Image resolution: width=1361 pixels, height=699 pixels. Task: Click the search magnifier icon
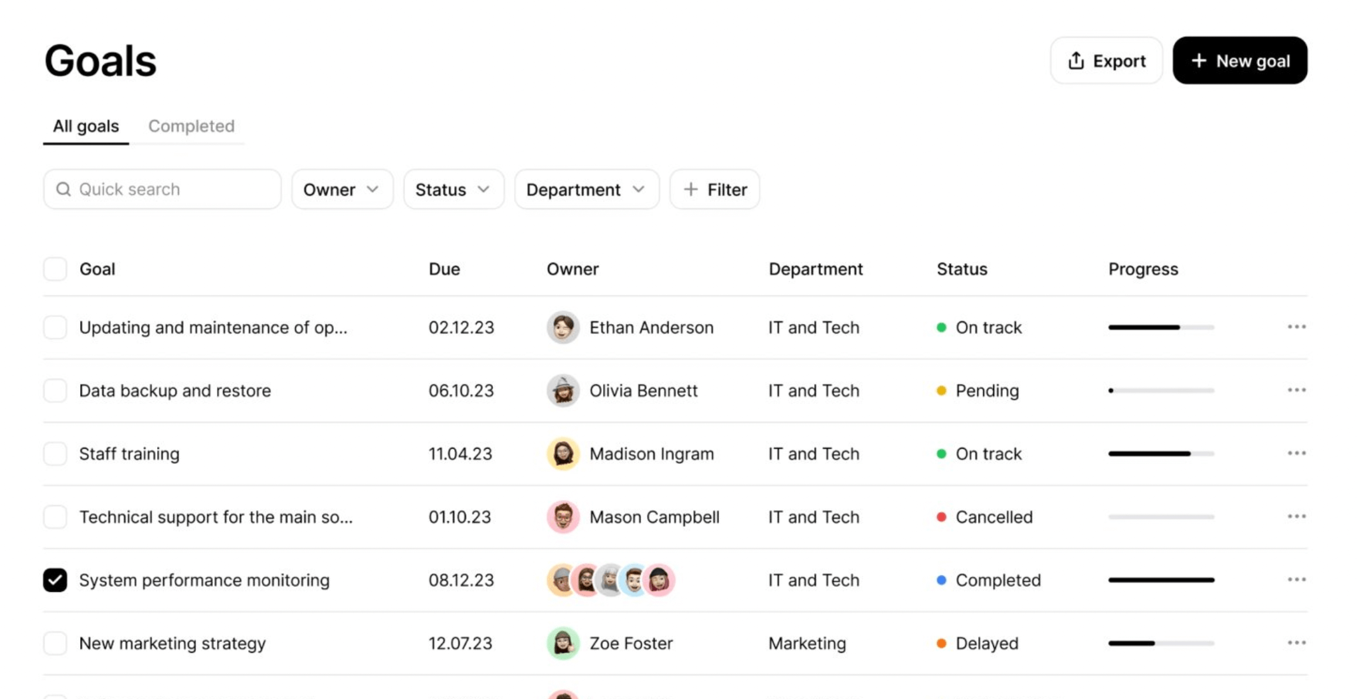[64, 189]
